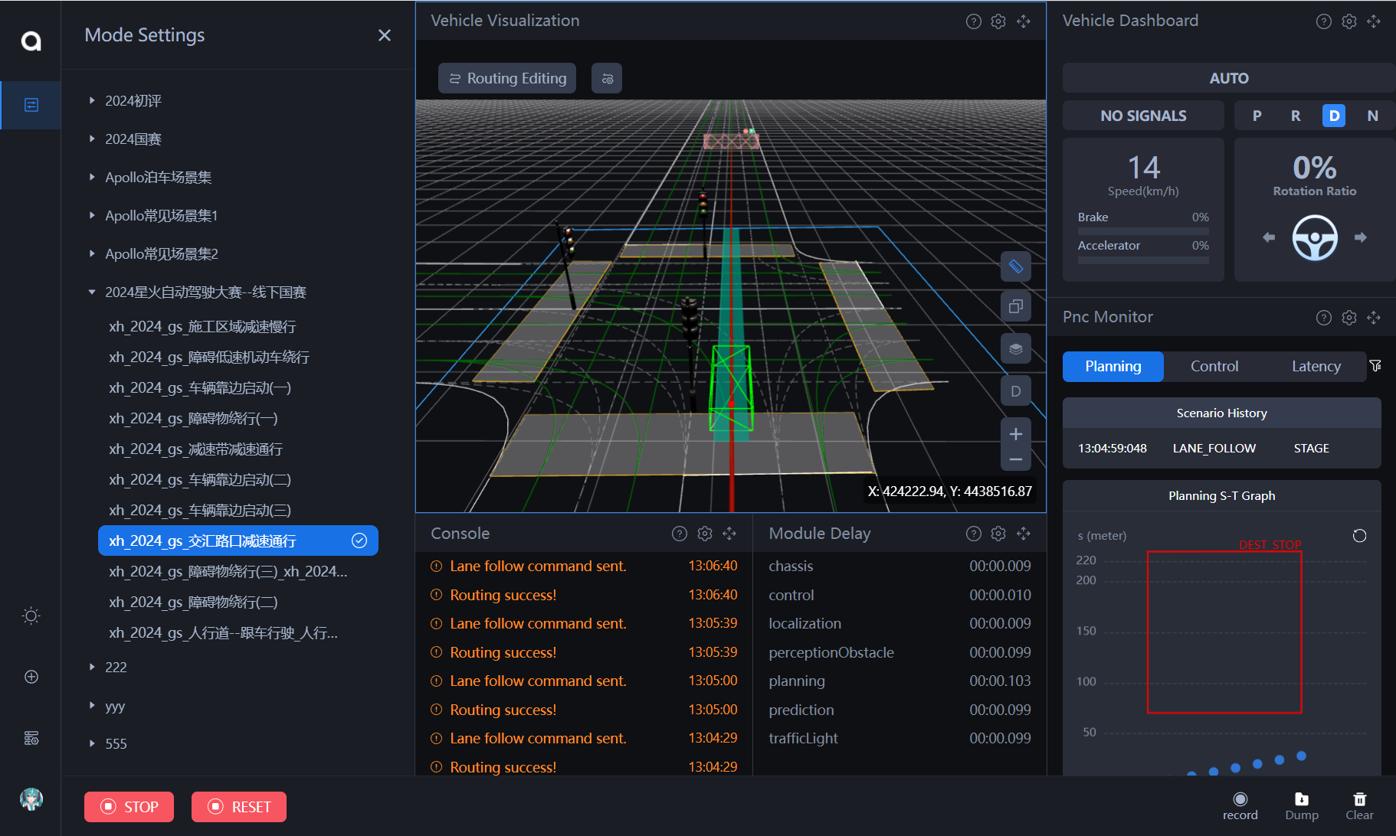Zoom out the vehicle visualization view
This screenshot has width=1396, height=836.
click(1015, 459)
